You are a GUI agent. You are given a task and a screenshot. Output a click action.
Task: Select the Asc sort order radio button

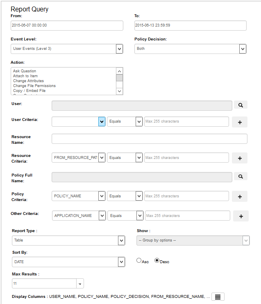click(x=139, y=260)
